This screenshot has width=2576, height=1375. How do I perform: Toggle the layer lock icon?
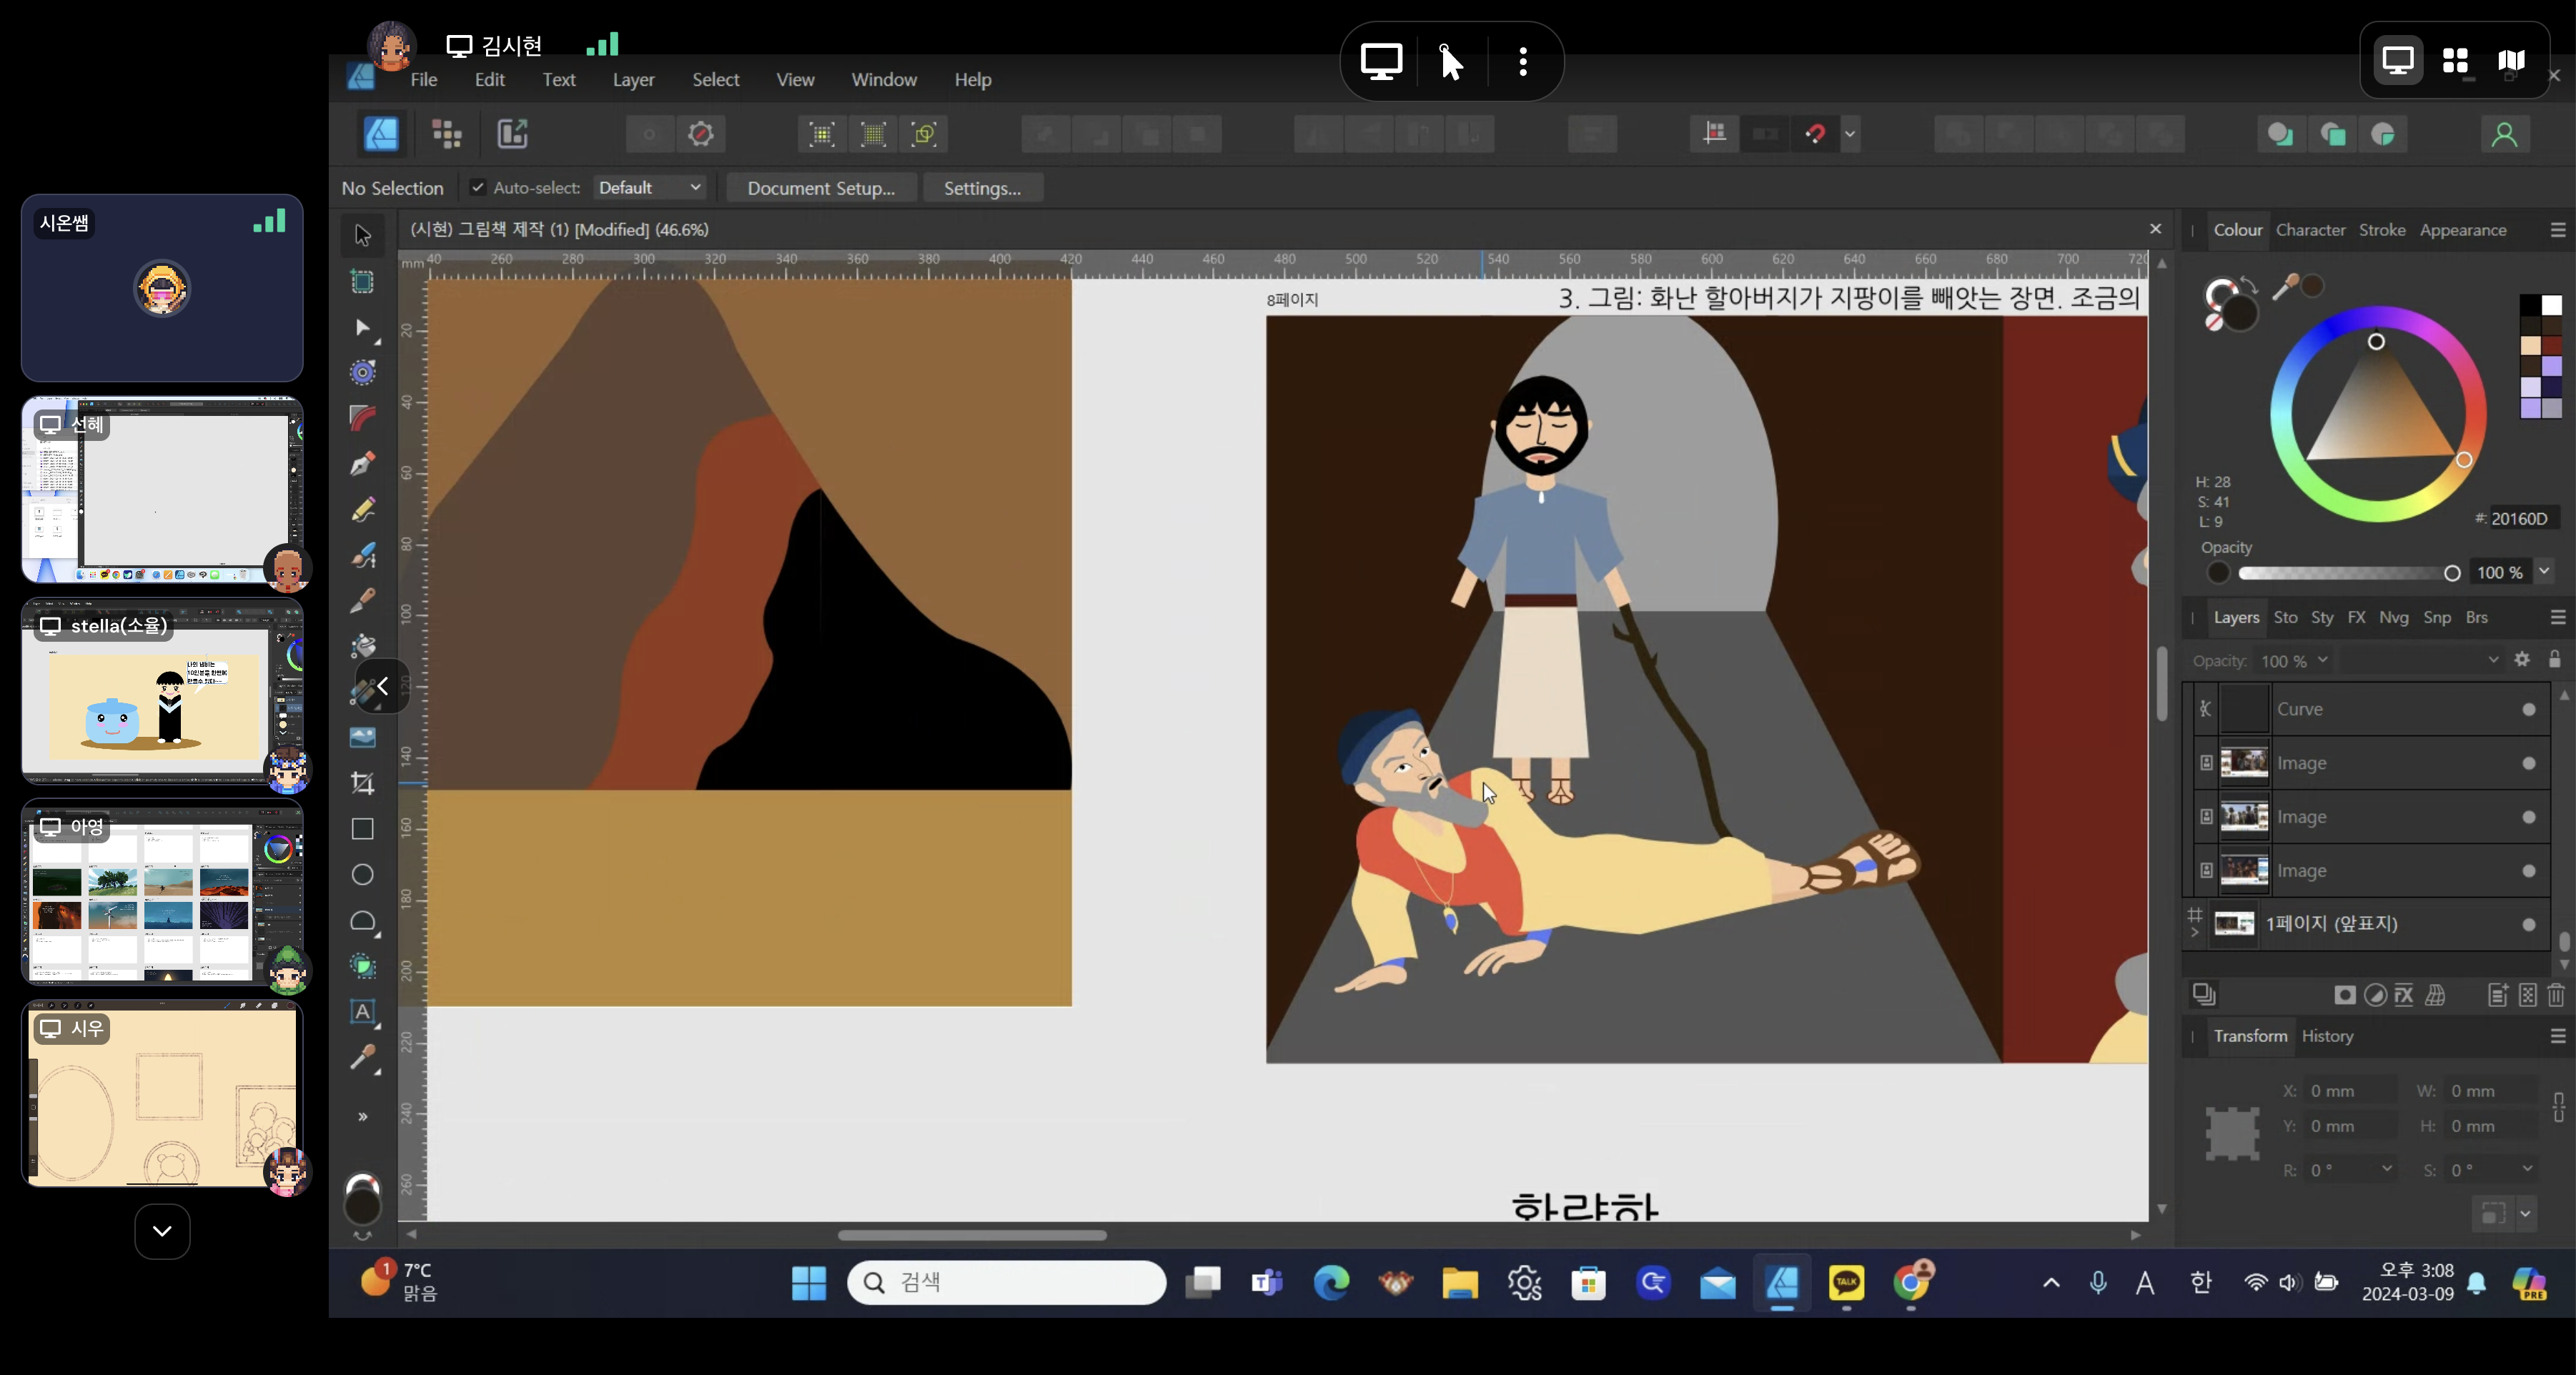2555,660
